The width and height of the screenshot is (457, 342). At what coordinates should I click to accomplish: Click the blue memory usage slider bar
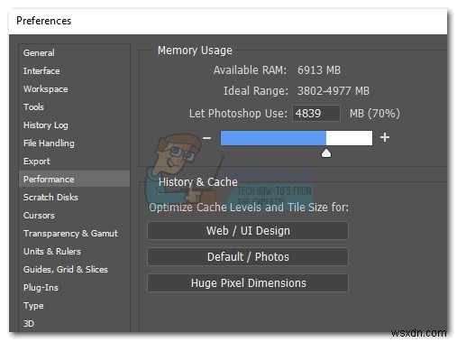pos(297,138)
